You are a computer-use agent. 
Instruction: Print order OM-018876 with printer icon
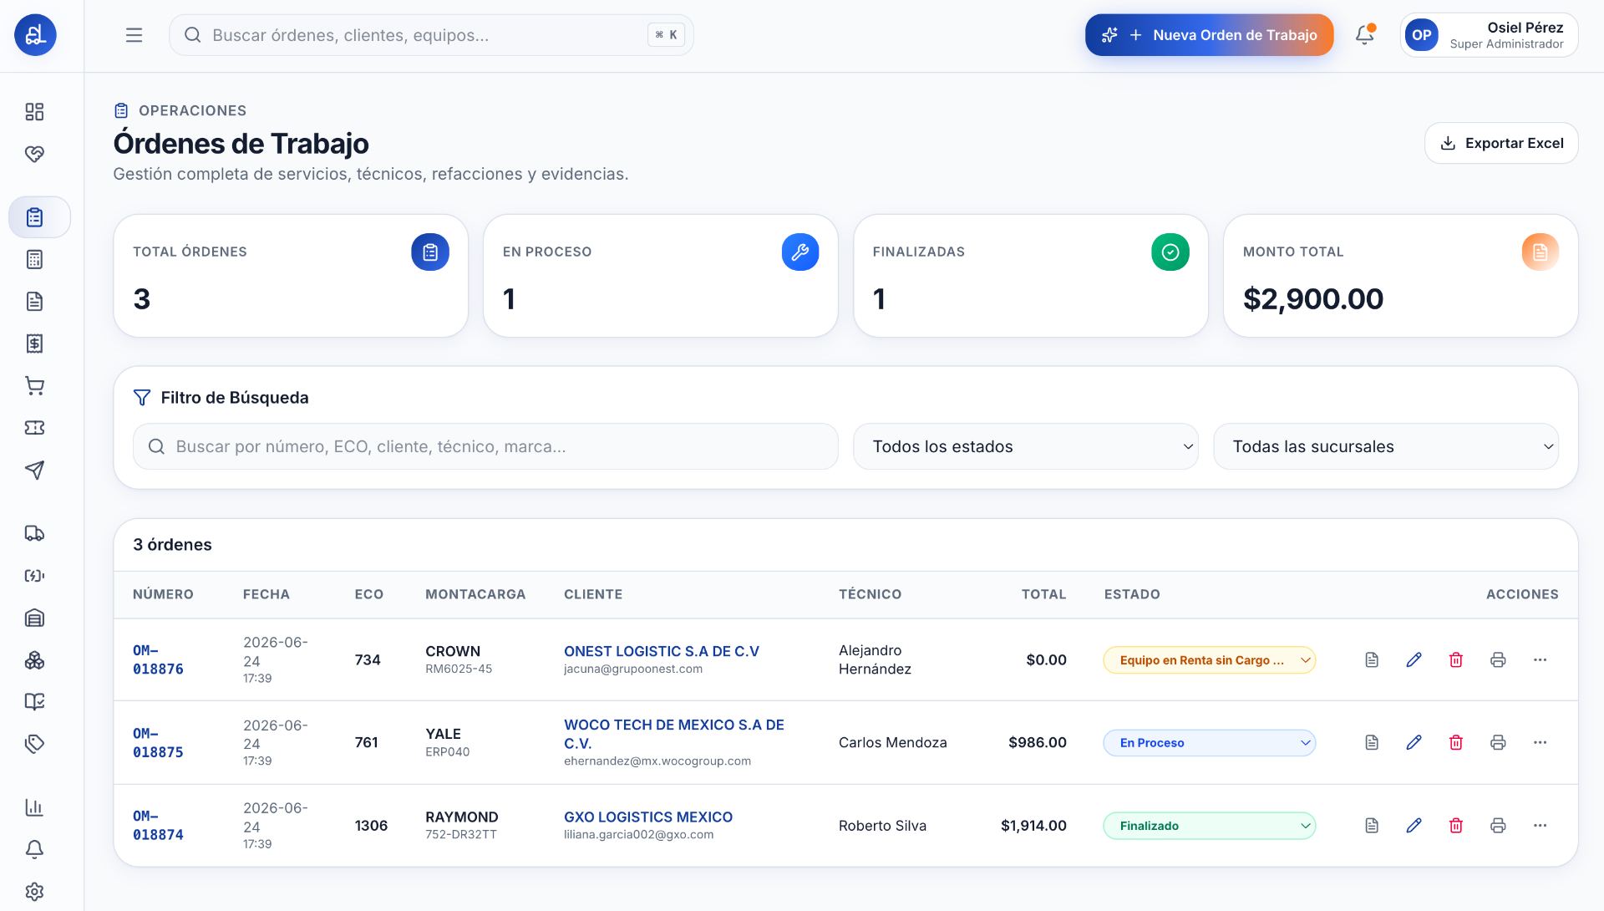(1498, 660)
